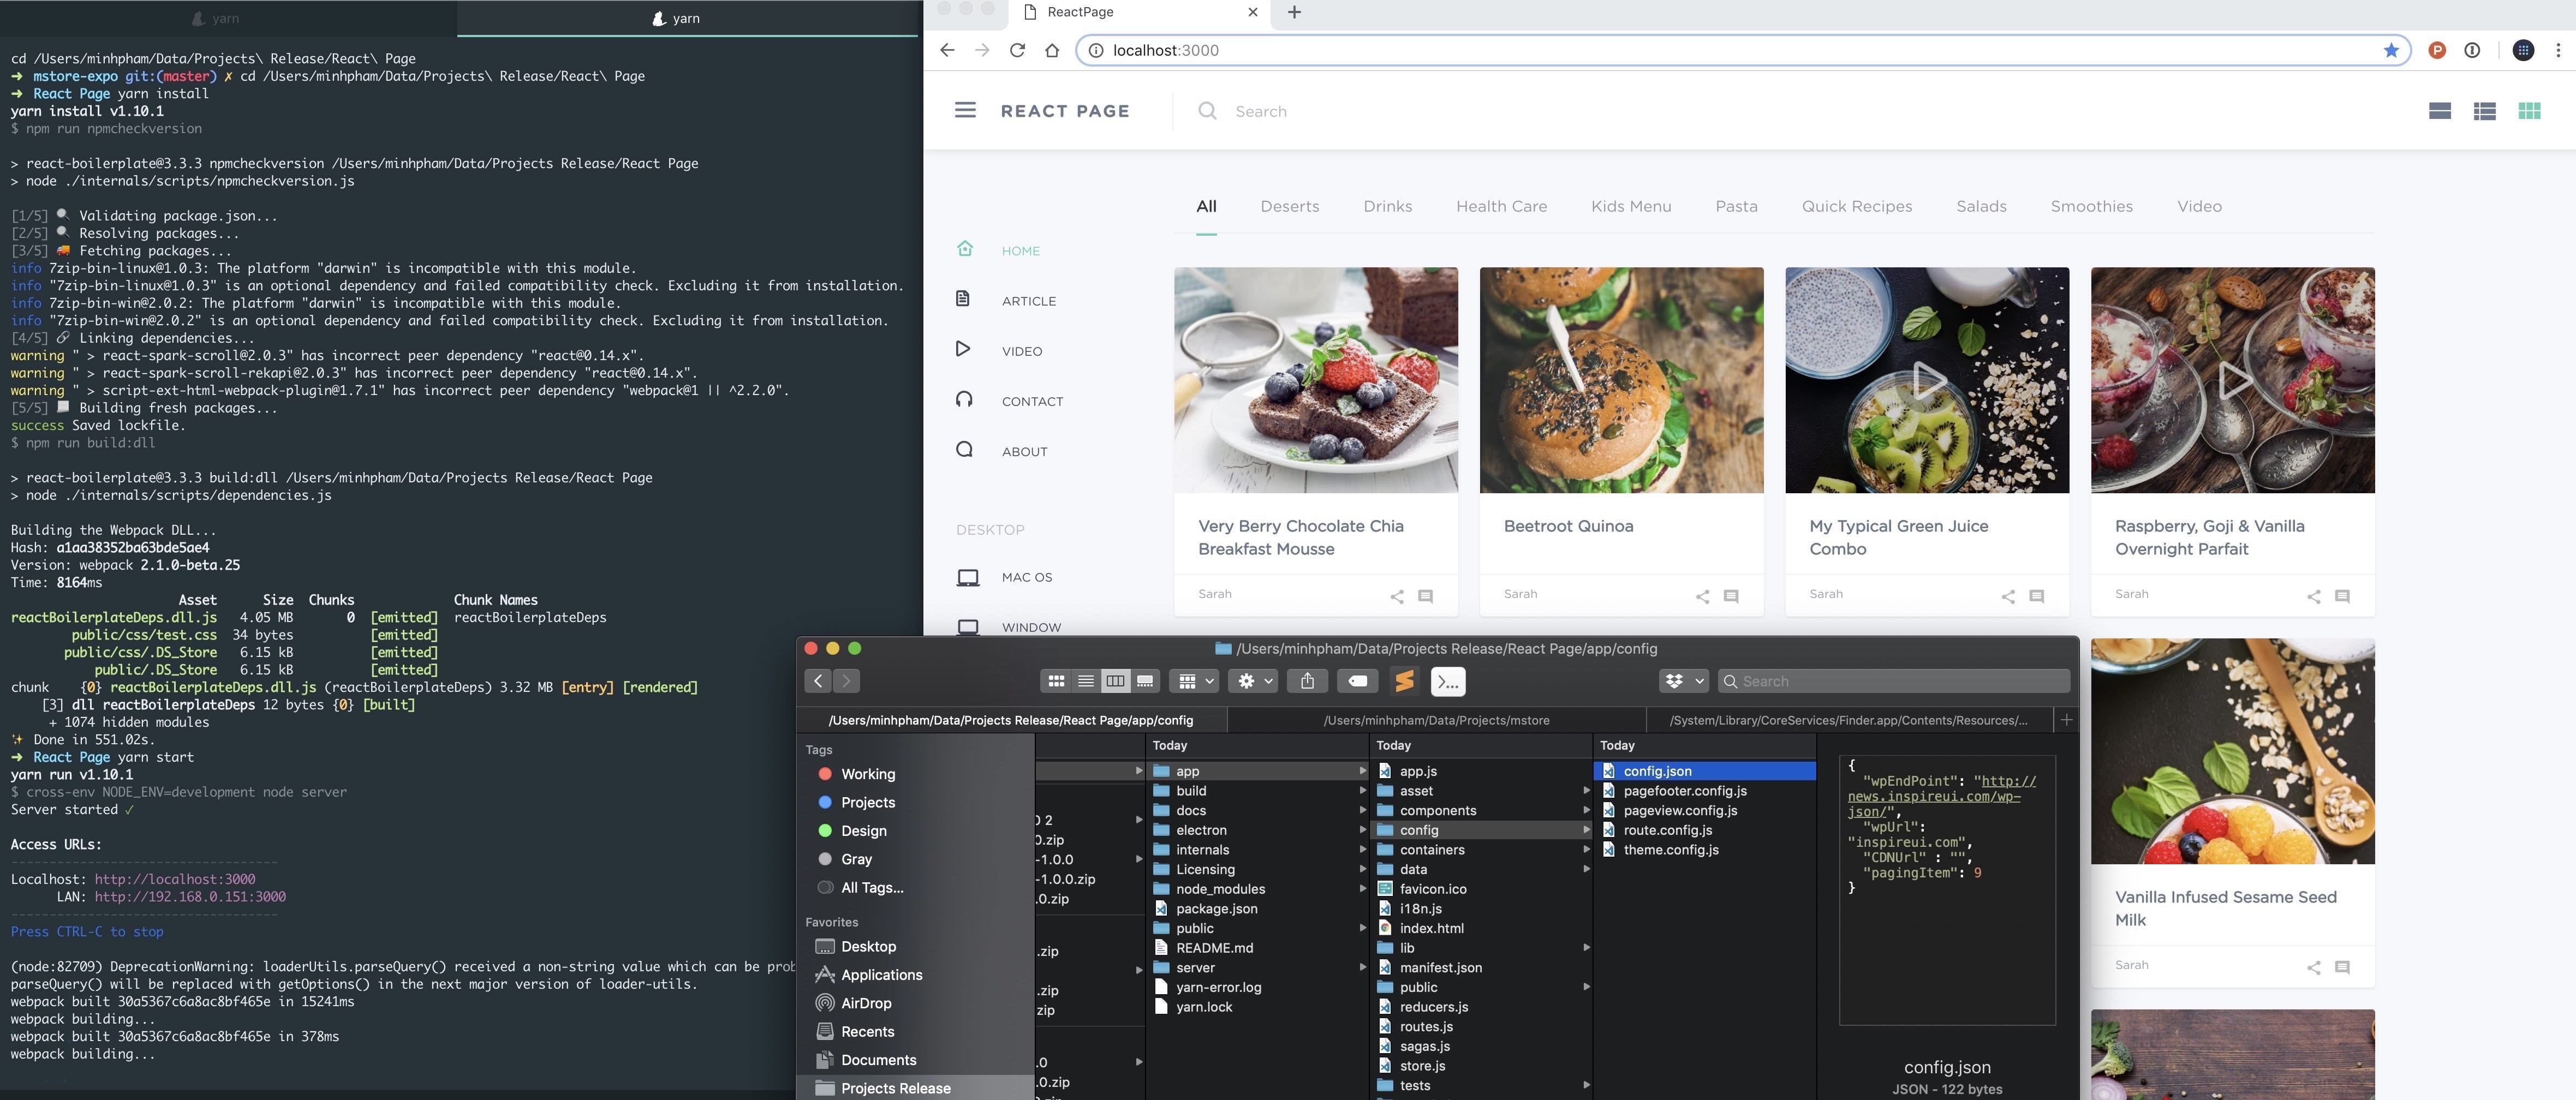Open Terminal here from Finder toolbar
The image size is (2576, 1100).
pos(1448,681)
